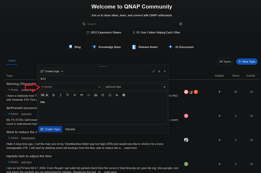Click the New Topic button
The height and width of the screenshot is (173, 261).
point(247,62)
